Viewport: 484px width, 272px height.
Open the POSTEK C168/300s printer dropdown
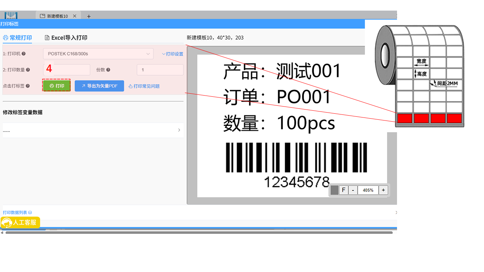[x=98, y=54]
